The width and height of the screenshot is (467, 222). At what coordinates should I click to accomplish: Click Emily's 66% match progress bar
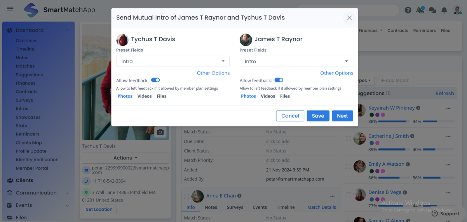[395, 178]
